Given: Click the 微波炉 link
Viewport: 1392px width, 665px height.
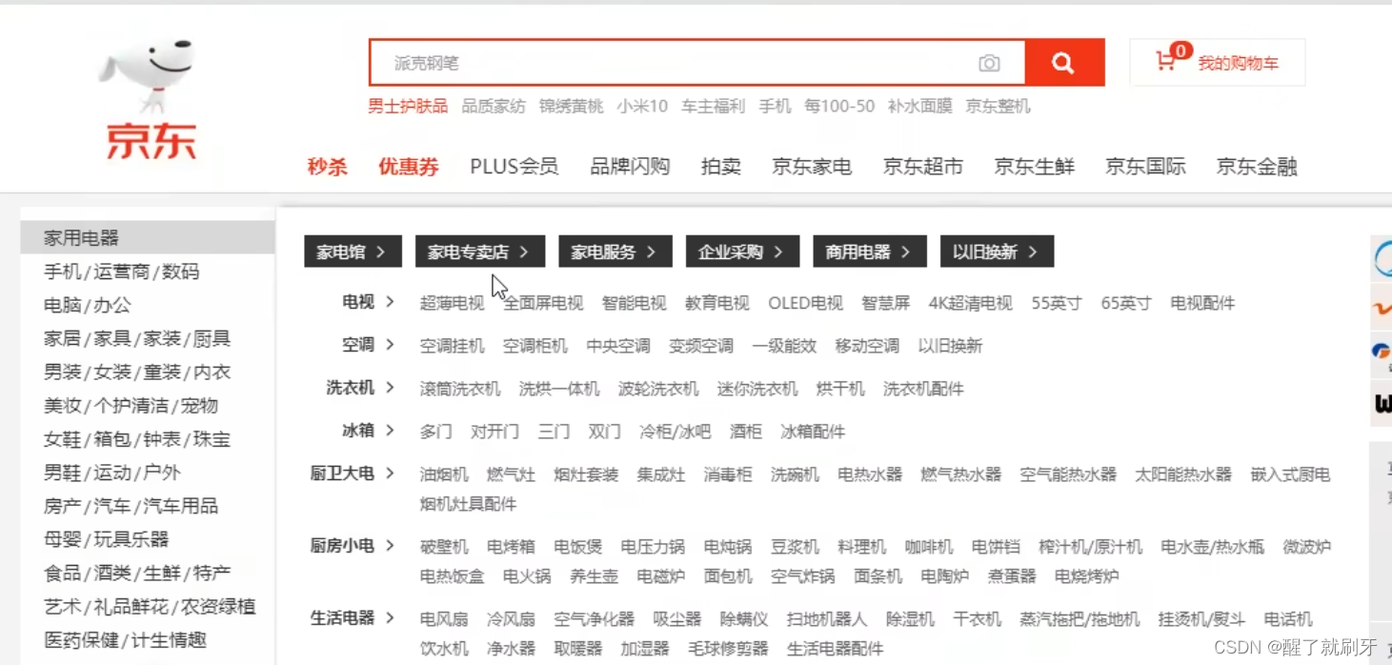Looking at the screenshot, I should (x=1307, y=547).
